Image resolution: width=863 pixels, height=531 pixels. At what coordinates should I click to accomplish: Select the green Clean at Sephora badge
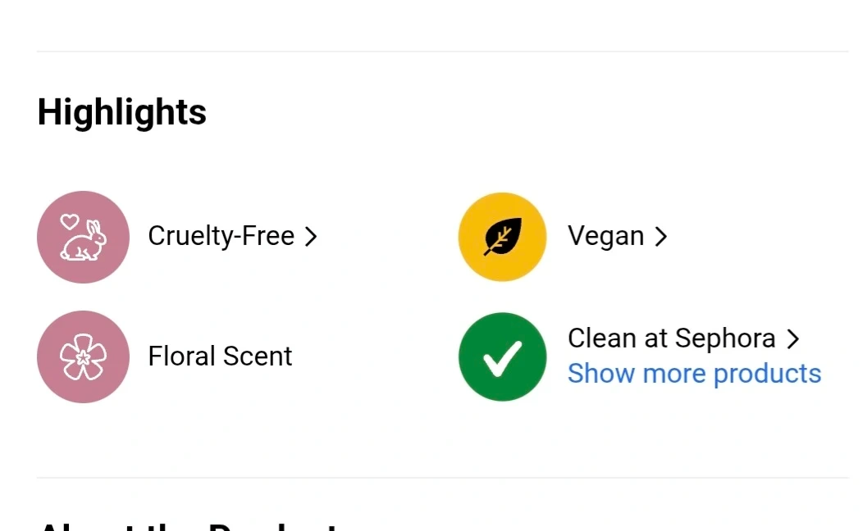point(502,356)
